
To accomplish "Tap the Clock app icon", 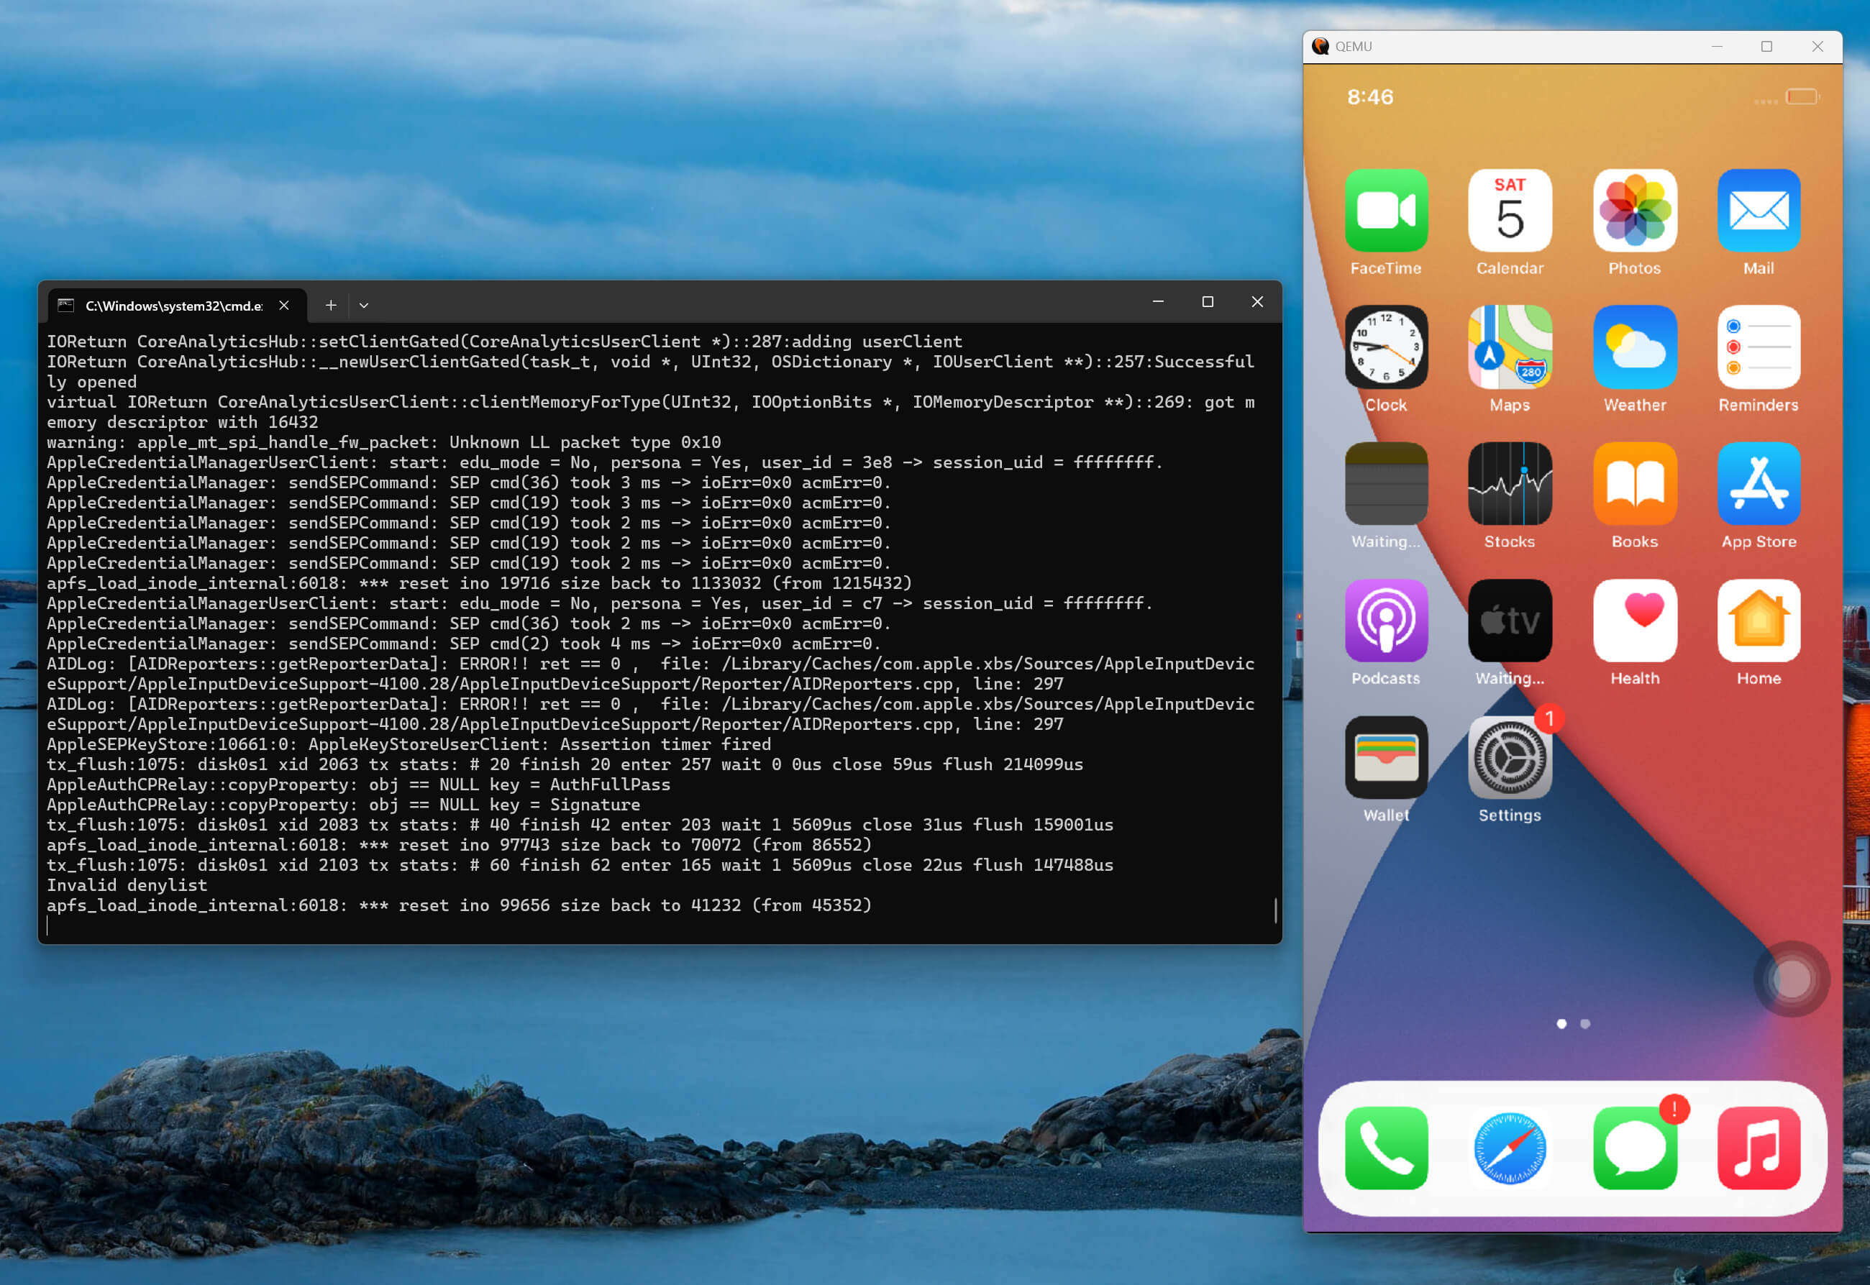I will 1385,347.
